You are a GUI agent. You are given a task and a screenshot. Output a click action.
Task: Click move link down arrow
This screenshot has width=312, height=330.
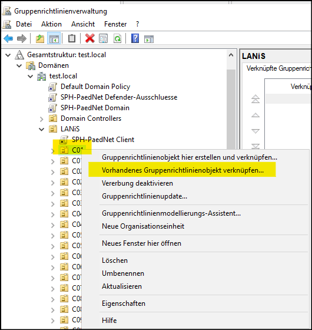[255, 131]
